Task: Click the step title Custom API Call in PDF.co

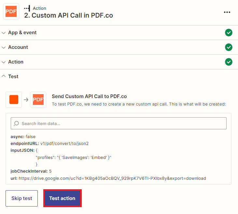Action: (68, 15)
